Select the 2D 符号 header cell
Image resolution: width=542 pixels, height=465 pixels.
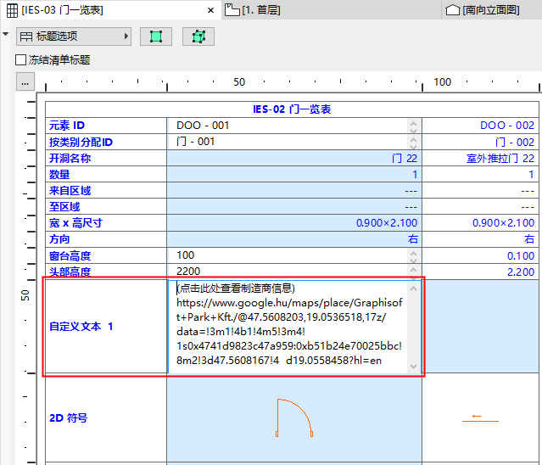[x=106, y=417]
